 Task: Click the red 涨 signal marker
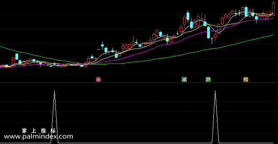pyautogui.click(x=98, y=80)
